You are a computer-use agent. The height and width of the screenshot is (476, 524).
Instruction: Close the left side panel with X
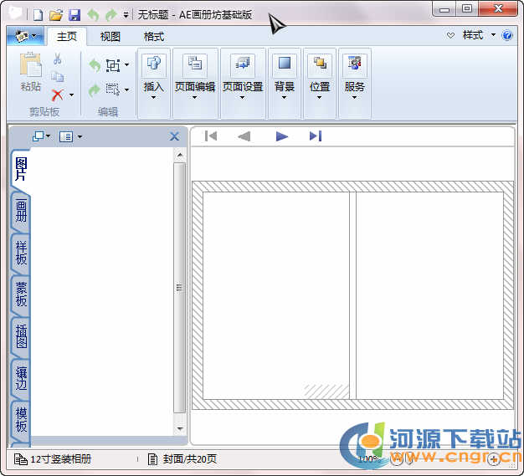[x=174, y=136]
